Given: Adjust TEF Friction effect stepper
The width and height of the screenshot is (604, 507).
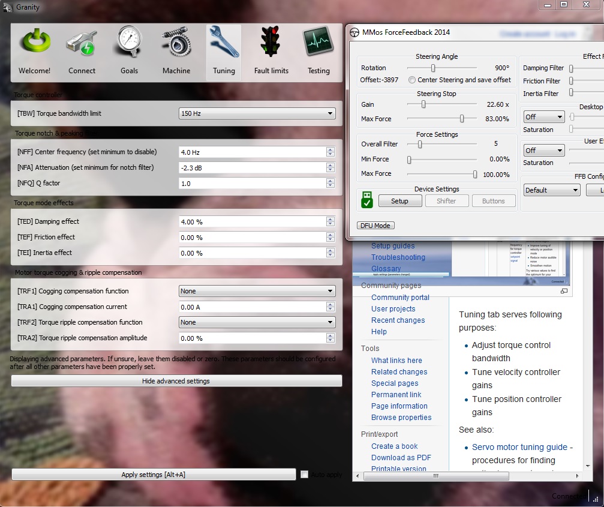Looking at the screenshot, I should [x=330, y=237].
